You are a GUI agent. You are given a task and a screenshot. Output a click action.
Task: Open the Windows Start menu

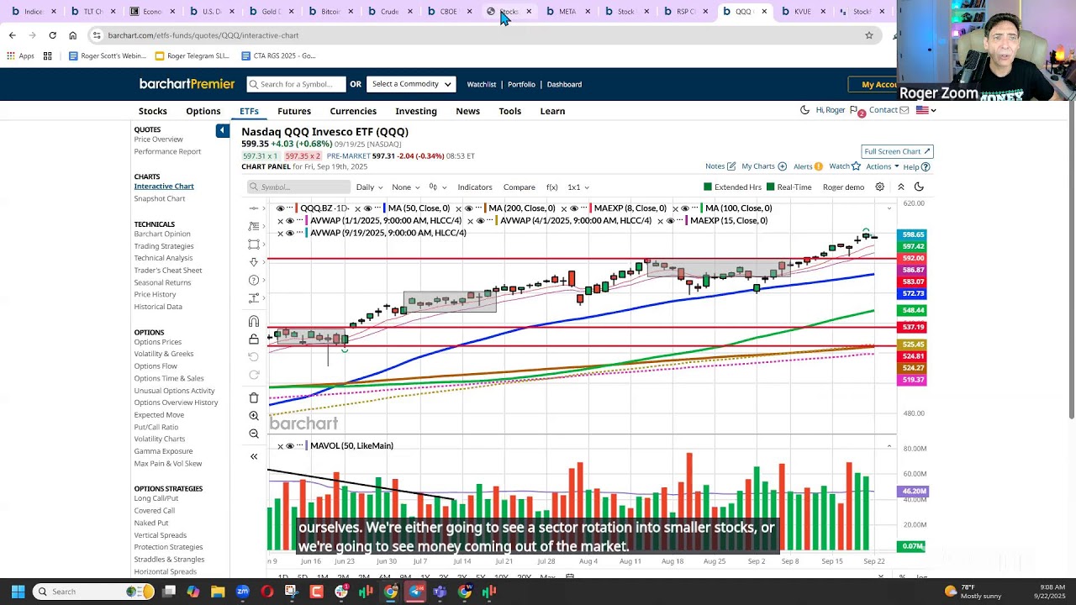[x=18, y=592]
